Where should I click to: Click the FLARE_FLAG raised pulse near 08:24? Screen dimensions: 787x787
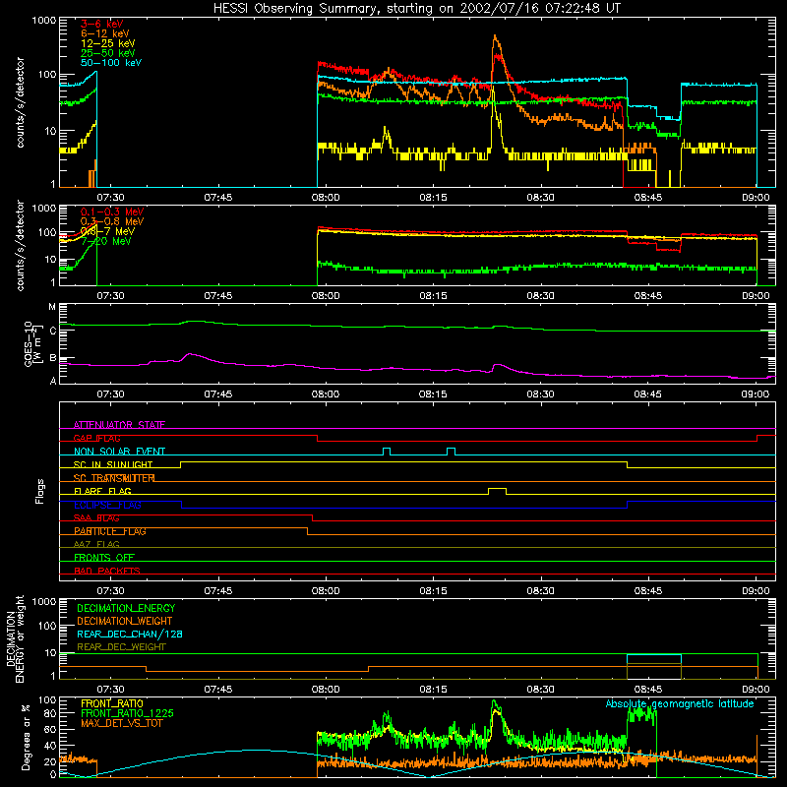497,490
